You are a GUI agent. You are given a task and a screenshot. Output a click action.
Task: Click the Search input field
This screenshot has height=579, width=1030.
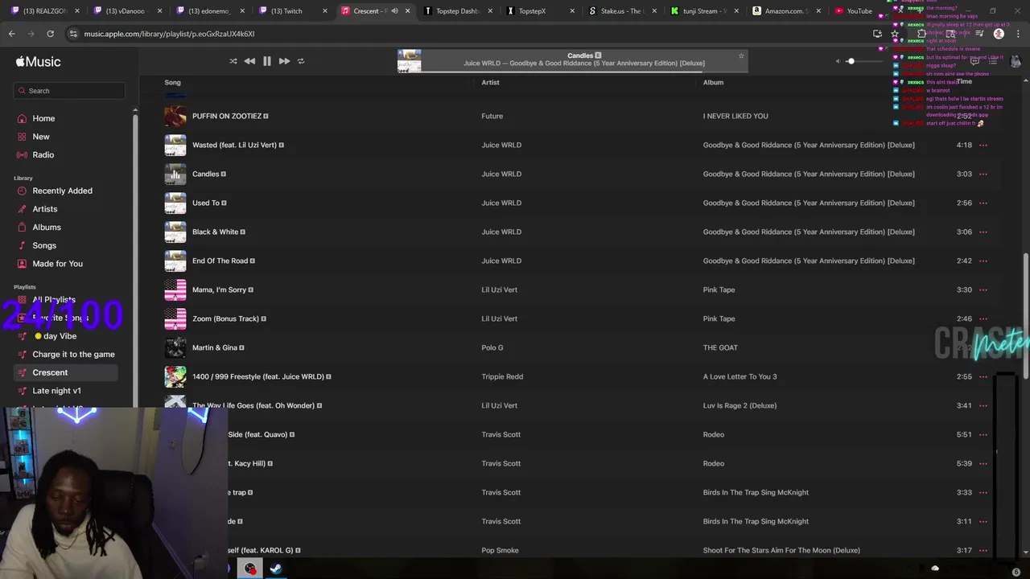click(69, 91)
